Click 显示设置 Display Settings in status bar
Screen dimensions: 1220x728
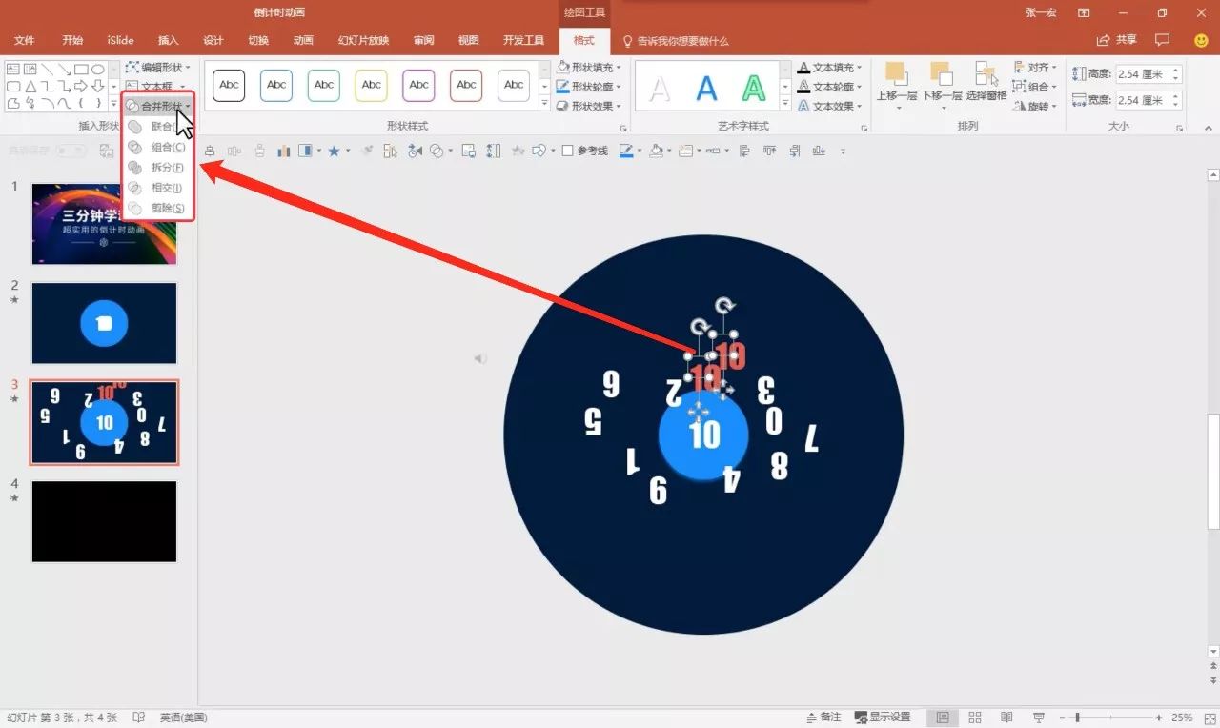click(x=882, y=718)
